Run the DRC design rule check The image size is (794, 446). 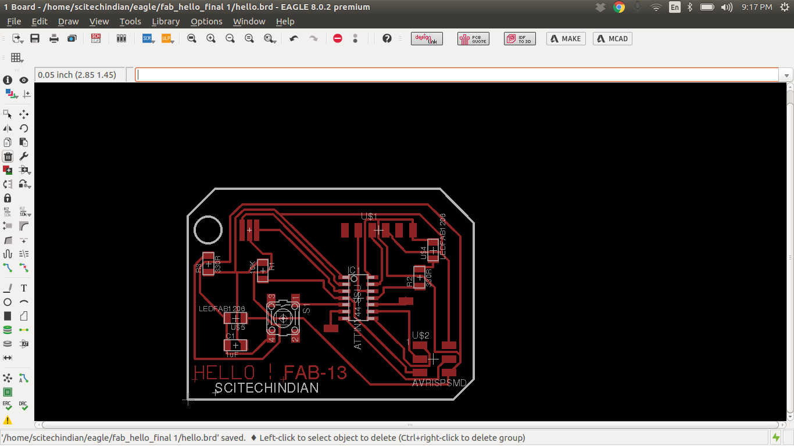tap(23, 405)
